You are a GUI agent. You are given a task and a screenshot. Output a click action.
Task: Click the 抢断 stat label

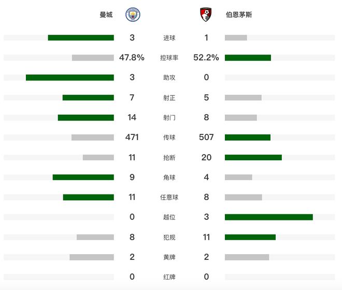(169, 157)
